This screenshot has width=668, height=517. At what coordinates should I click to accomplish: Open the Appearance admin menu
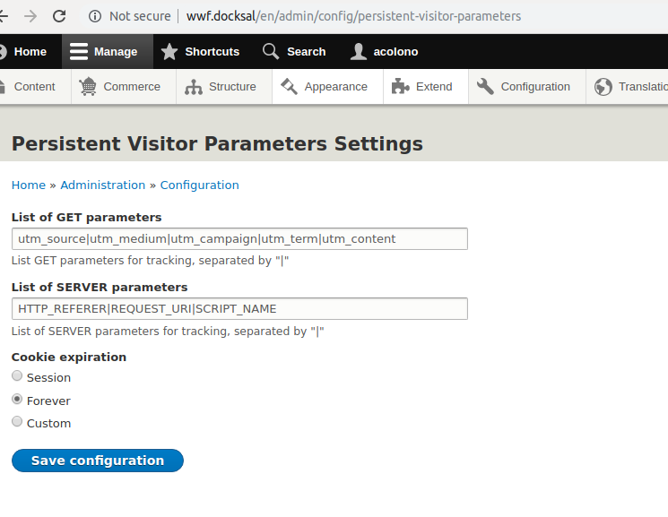click(x=327, y=86)
